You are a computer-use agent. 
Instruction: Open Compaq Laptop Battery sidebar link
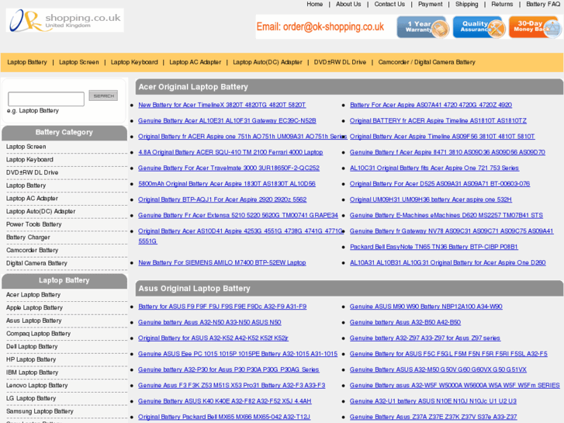click(38, 334)
